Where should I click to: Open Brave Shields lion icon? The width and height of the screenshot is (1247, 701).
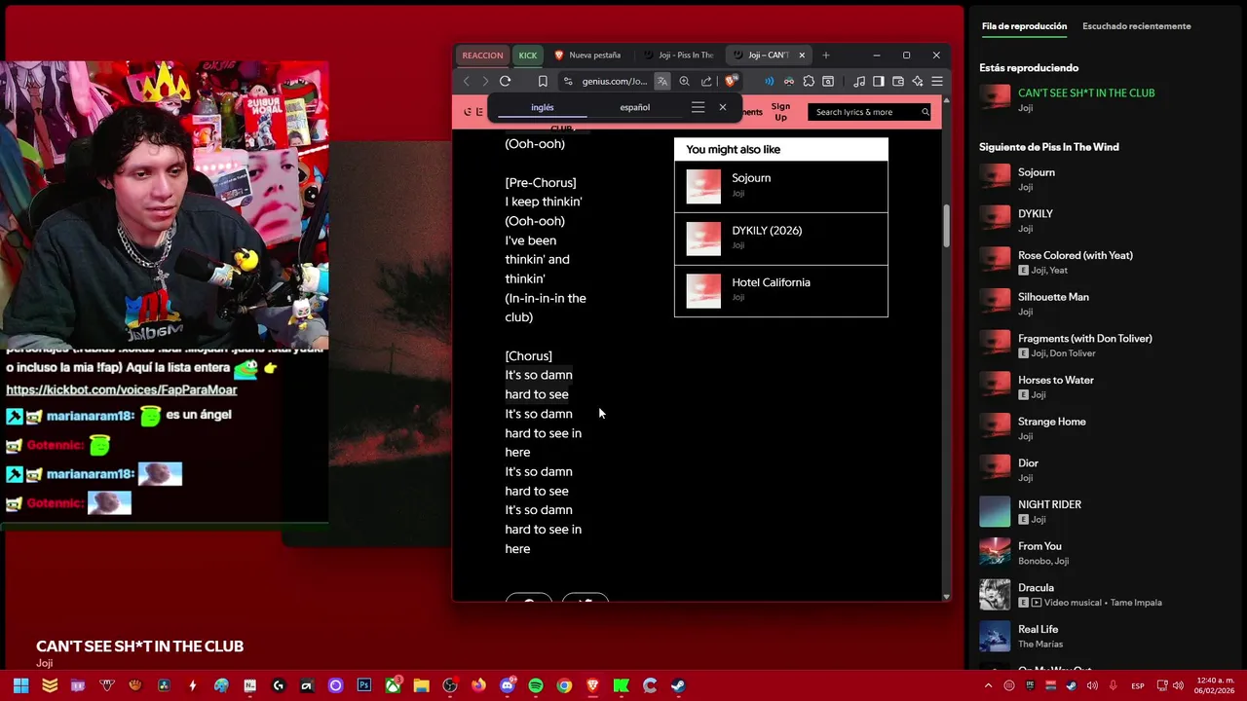pyautogui.click(x=731, y=81)
